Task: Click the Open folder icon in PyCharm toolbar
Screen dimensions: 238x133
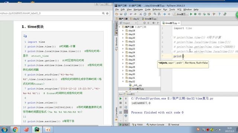Action: tap(116, 14)
